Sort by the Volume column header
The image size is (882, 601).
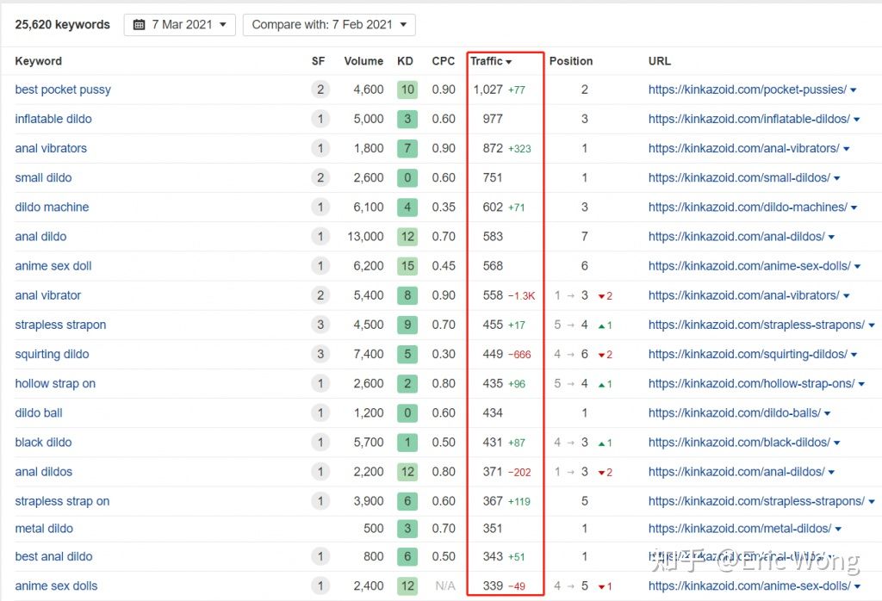(x=363, y=61)
